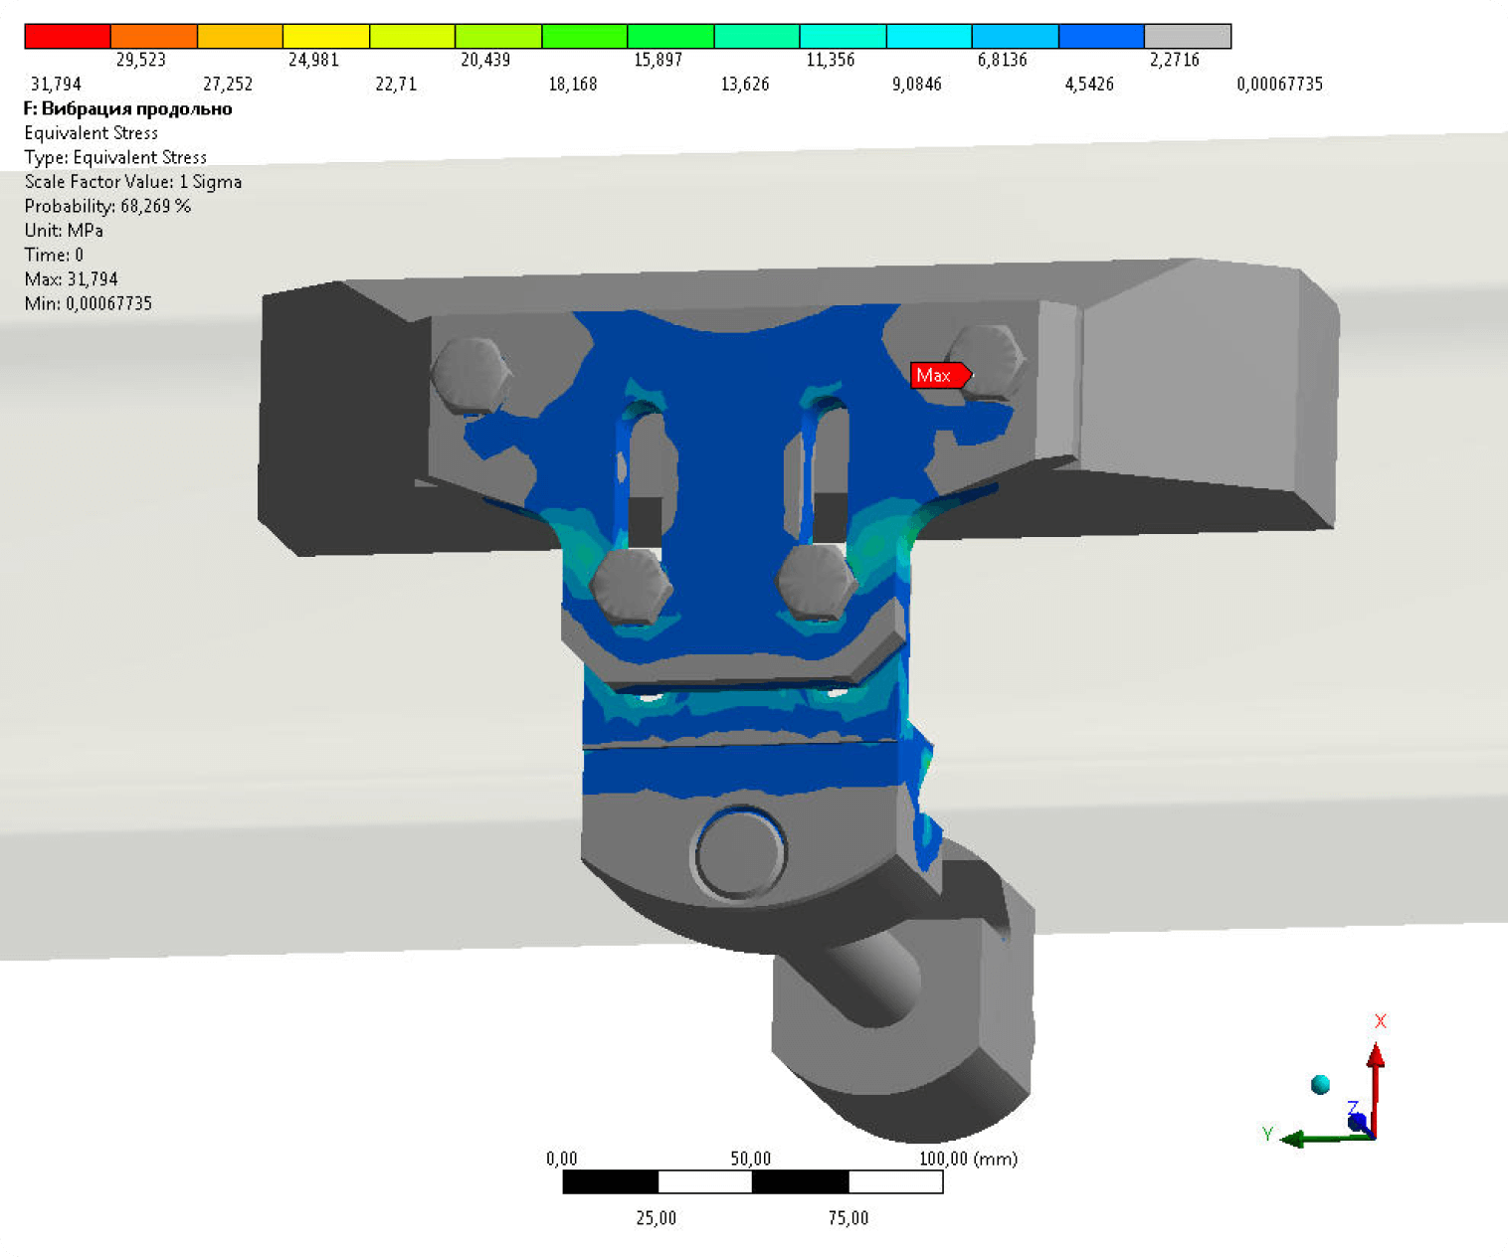This screenshot has height=1257, width=1508.
Task: Click 'Type: Equivalent Stress' text
Action: (115, 157)
